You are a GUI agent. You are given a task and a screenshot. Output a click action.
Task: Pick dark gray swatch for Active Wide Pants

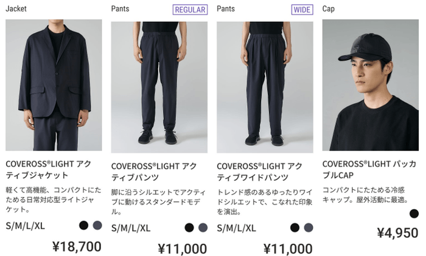pyautogui.click(x=309, y=227)
